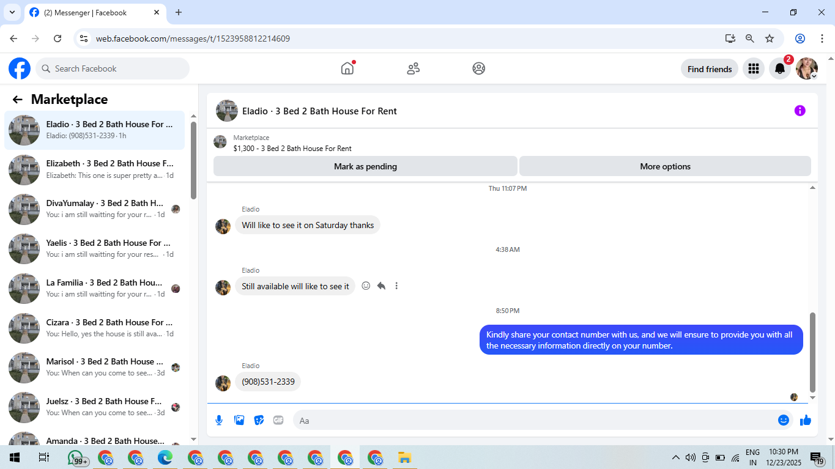Screen dimensions: 835x469
Task: Reload the page with the refresh icon
Action: [x=58, y=39]
